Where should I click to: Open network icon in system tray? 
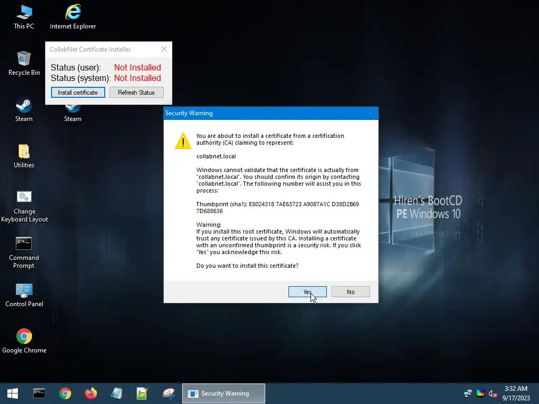click(x=468, y=393)
